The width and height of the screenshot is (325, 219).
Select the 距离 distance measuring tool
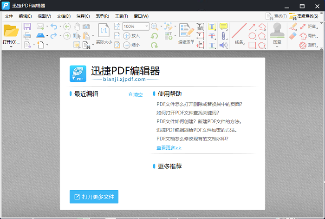(309, 27)
